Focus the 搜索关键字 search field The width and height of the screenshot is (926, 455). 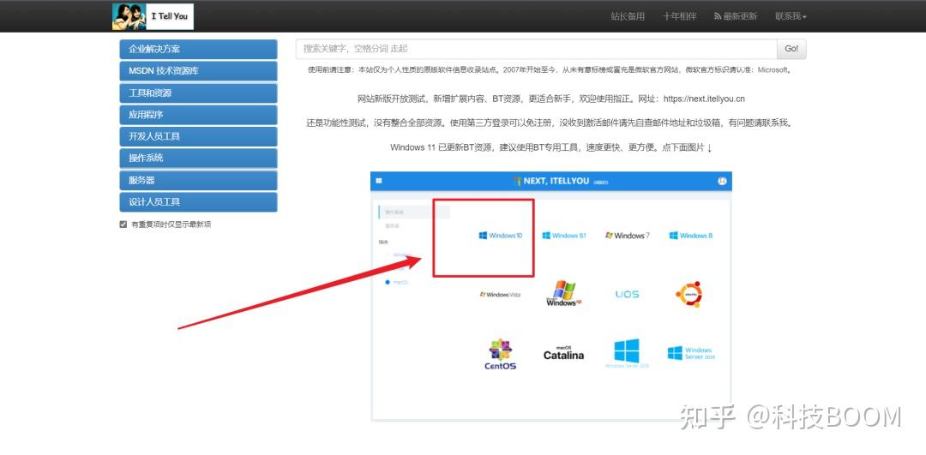(536, 49)
